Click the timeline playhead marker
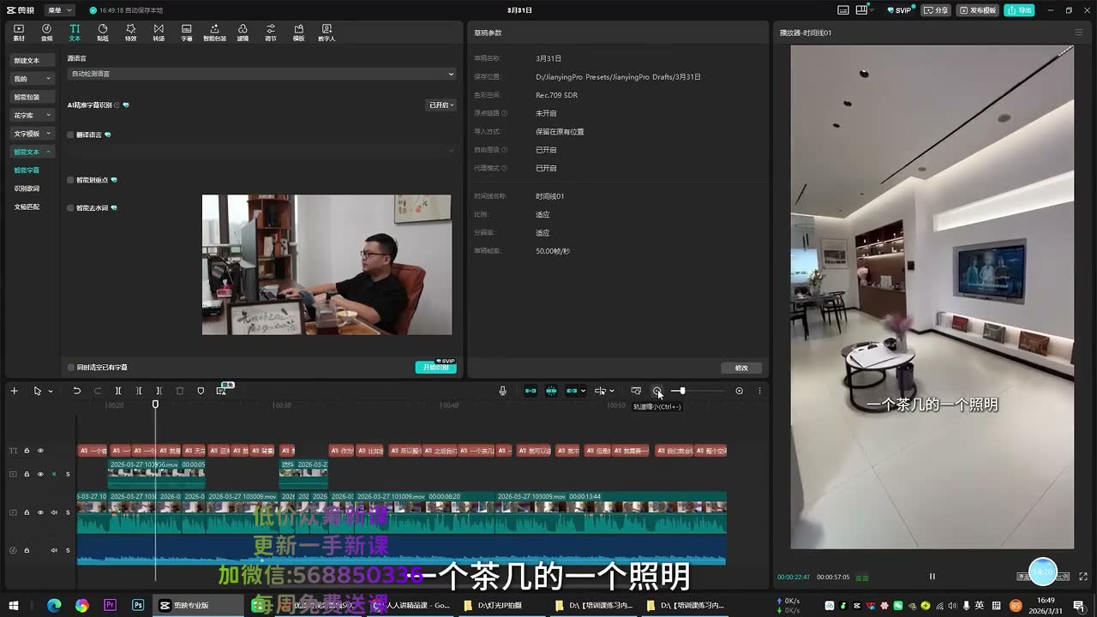The width and height of the screenshot is (1097, 617). point(155,404)
